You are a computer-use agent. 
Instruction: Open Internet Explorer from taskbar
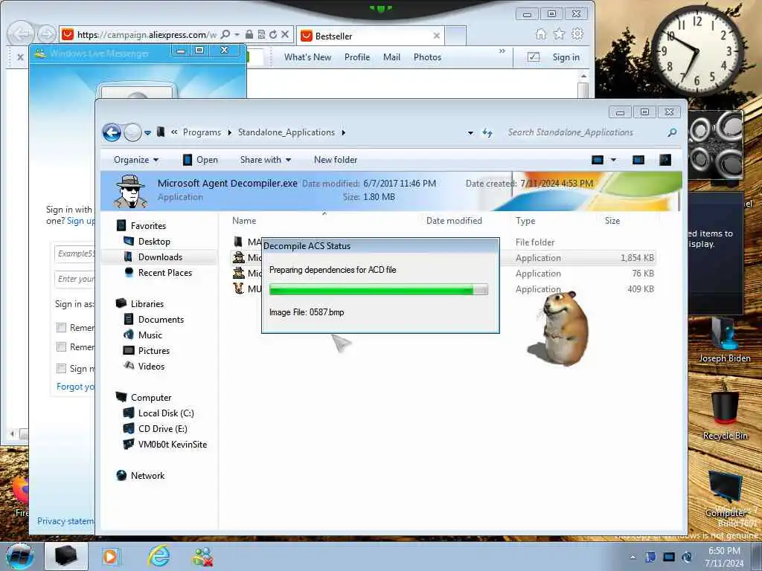(x=159, y=556)
